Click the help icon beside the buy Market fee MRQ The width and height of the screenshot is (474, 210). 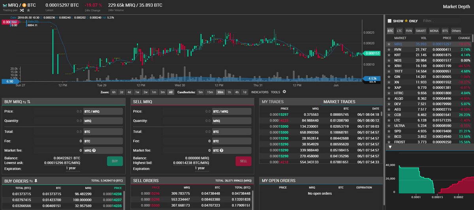click(94, 150)
